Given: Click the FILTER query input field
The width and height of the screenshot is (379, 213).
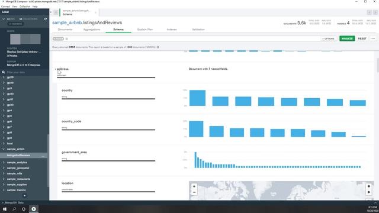Looking at the screenshot, I should click(x=192, y=38).
